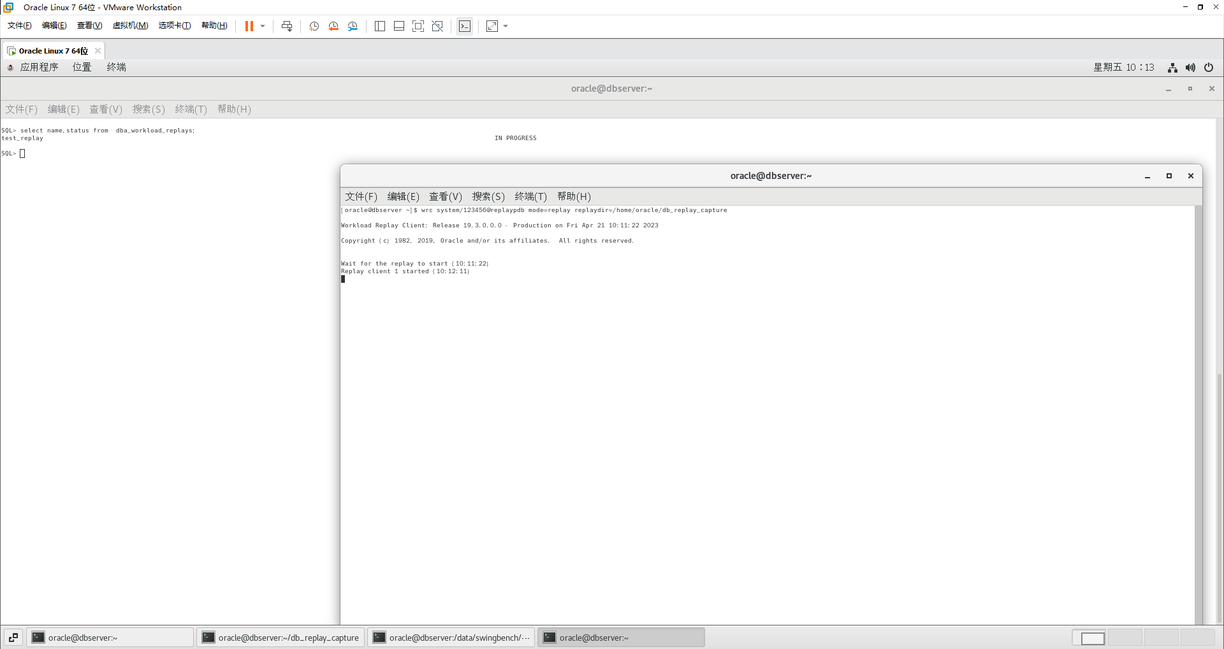Click revert to snapshot icon
The height and width of the screenshot is (649, 1224).
point(333,26)
